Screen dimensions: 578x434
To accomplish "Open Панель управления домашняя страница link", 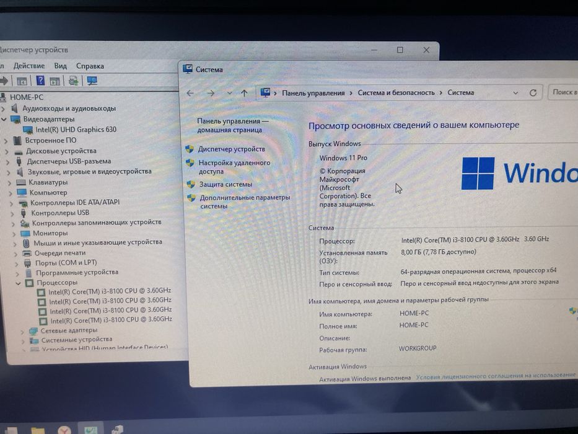I will coord(232,125).
